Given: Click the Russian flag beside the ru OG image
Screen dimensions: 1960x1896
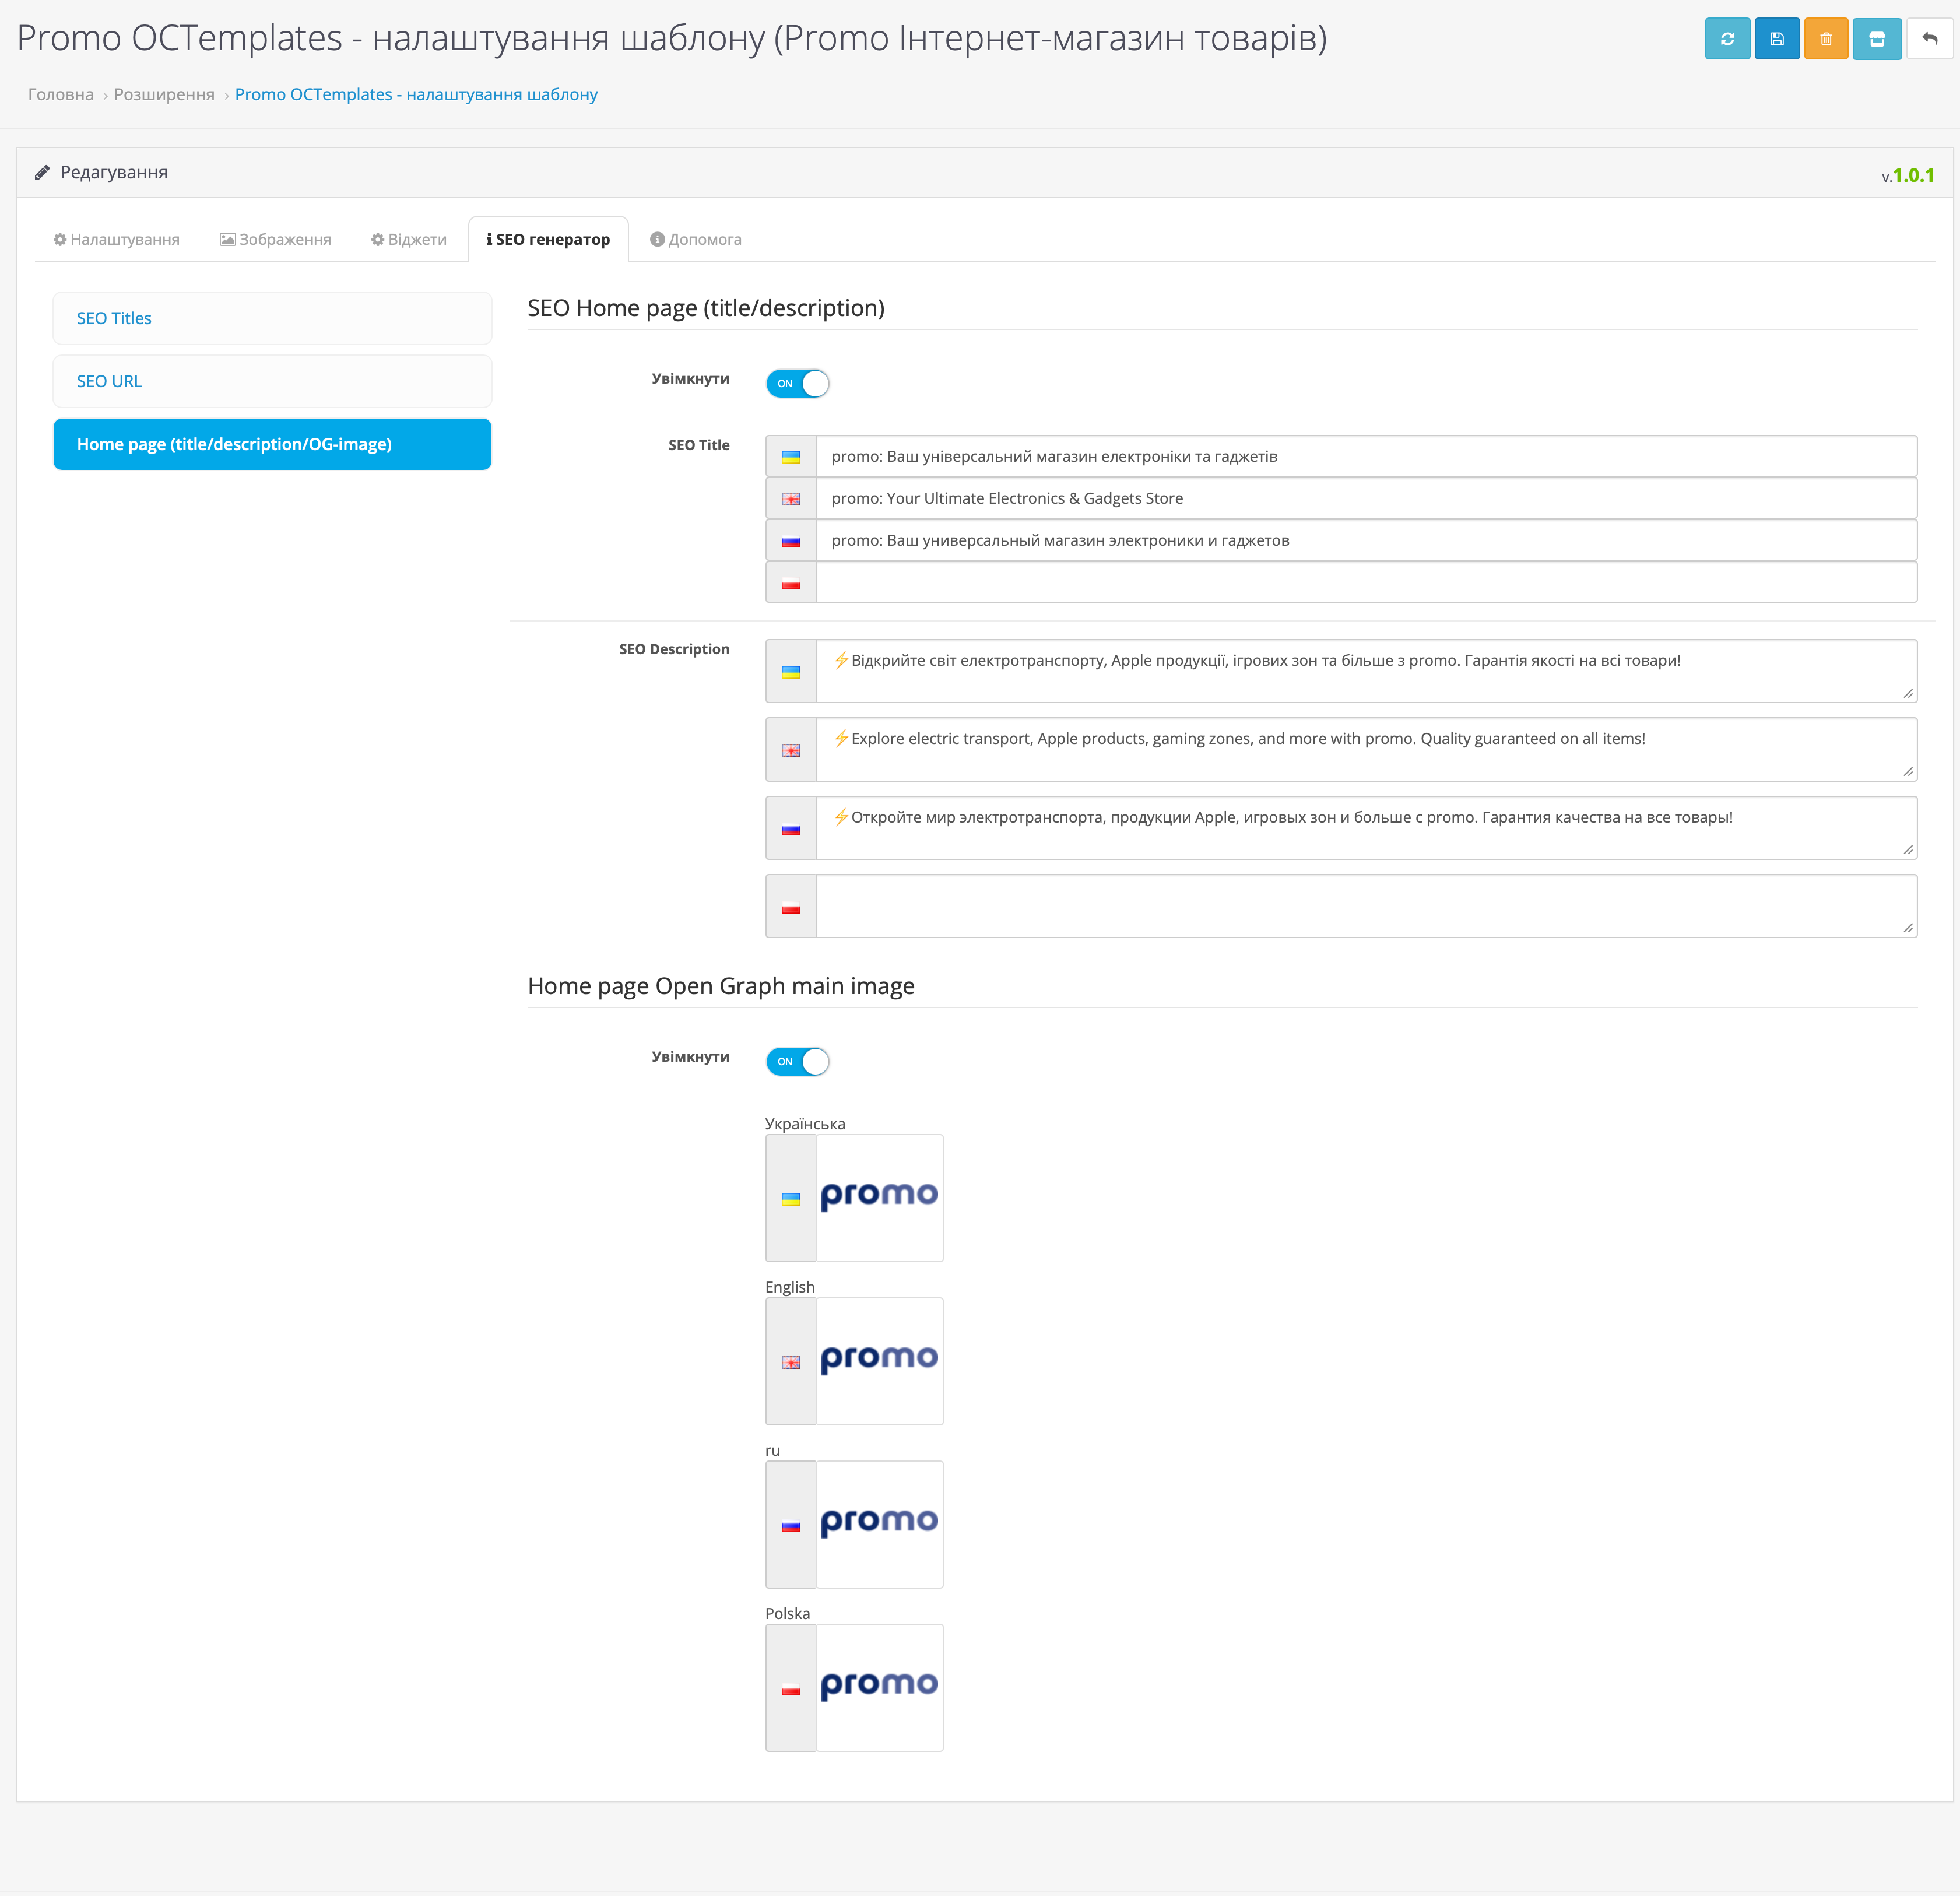Looking at the screenshot, I should (x=790, y=1525).
